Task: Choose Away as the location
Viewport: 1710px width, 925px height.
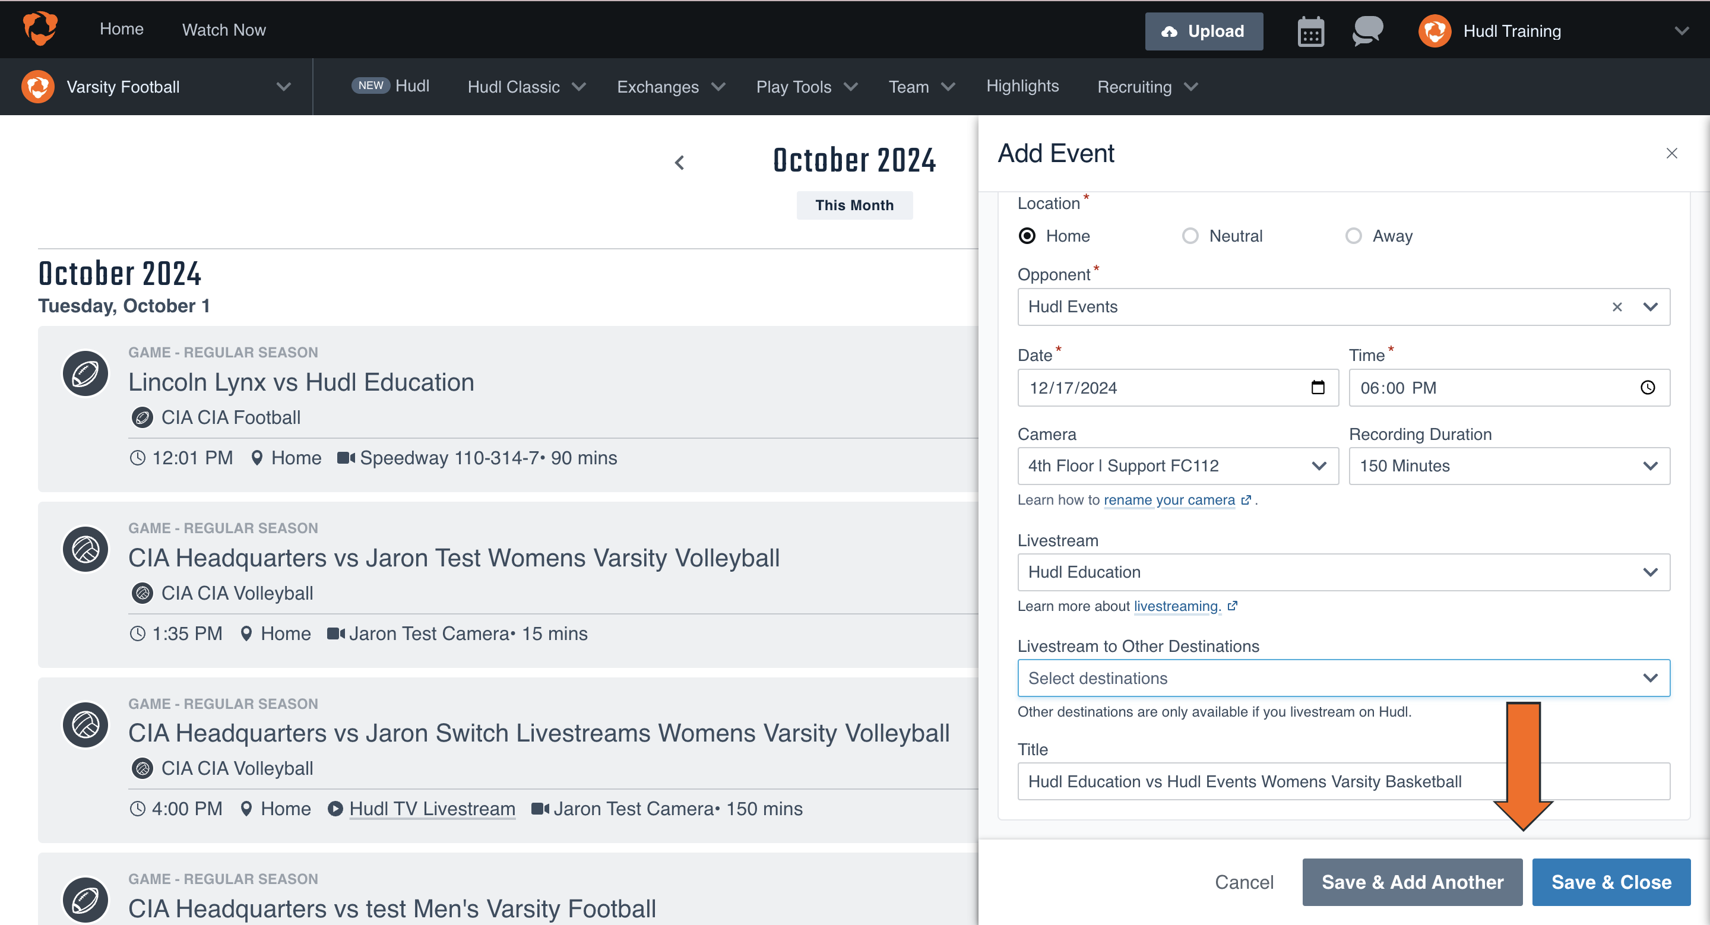Action: (1354, 236)
